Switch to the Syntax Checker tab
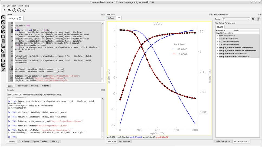Image resolution: width=262 pixels, height=147 pixels. tap(41, 141)
